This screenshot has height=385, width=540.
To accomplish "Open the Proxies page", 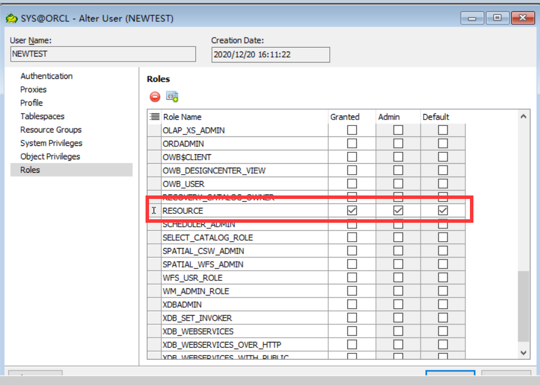I will [33, 89].
